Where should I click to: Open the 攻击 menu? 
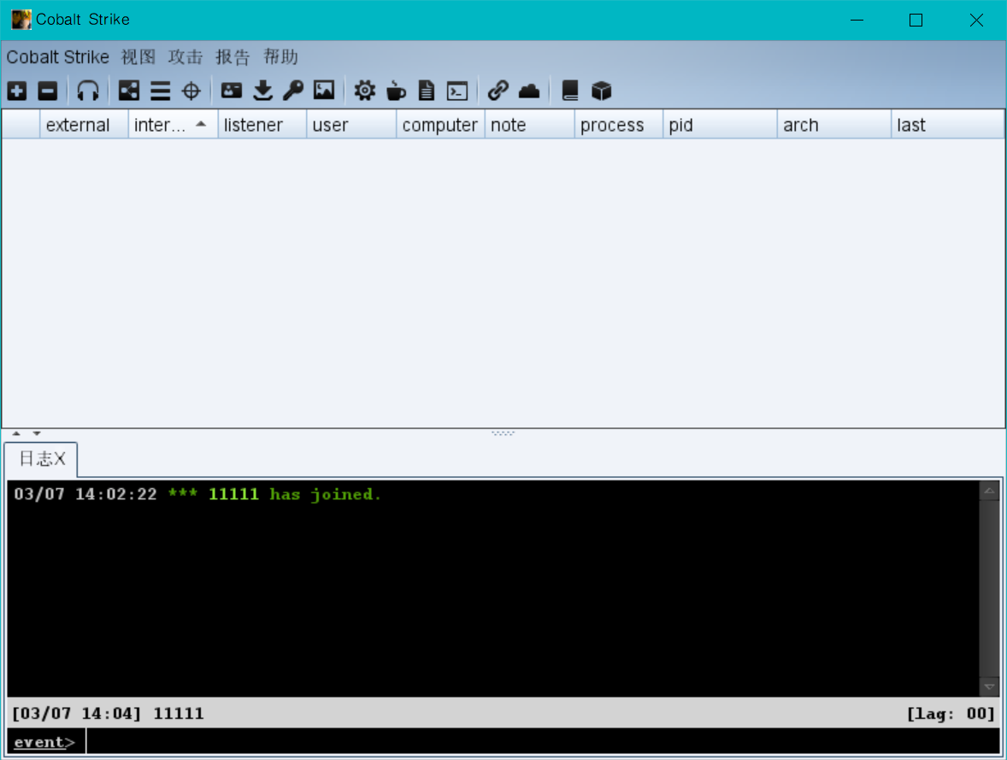click(x=185, y=57)
